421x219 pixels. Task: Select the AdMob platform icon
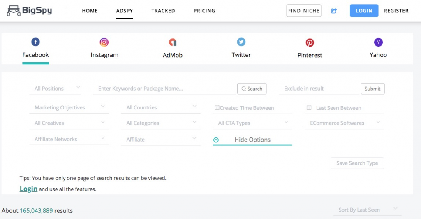point(172,42)
